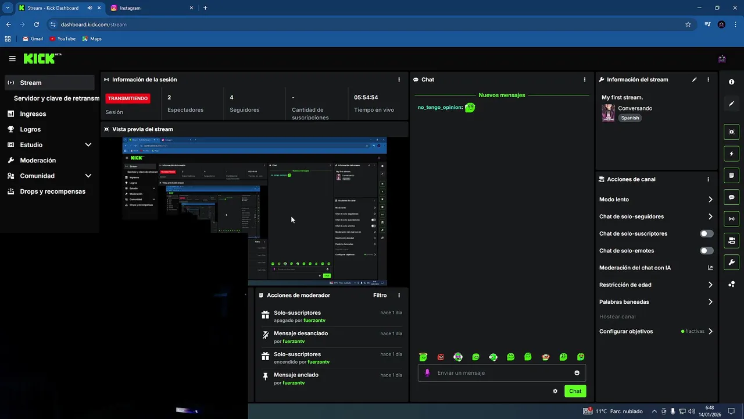Screen dimensions: 744x419
Task: Open Restricción de edad options arrow
Action: click(710, 285)
